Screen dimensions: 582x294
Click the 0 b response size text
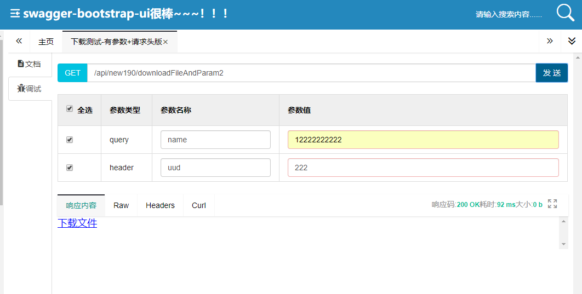click(x=538, y=204)
